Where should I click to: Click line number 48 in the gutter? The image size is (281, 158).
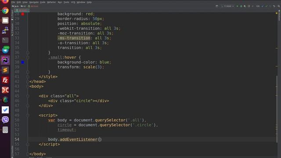coord(17,111)
